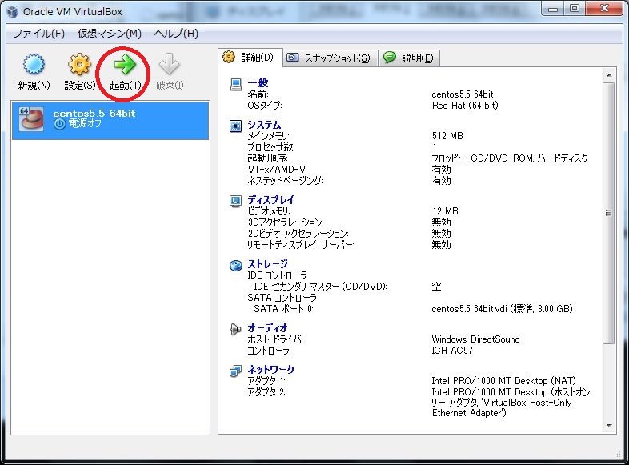Click the プロセッサ数 label
629x465 pixels.
pyautogui.click(x=270, y=147)
